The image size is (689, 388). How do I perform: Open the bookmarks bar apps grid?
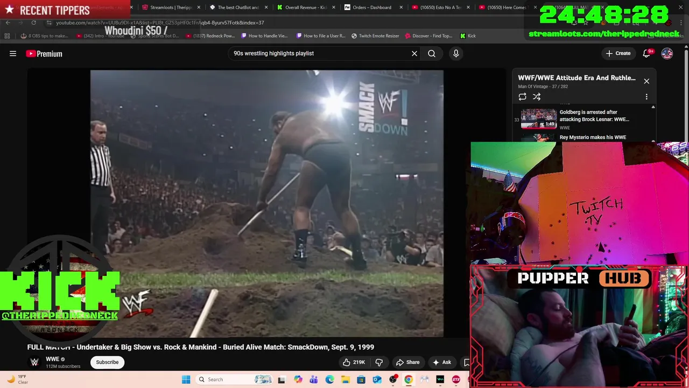pyautogui.click(x=7, y=36)
